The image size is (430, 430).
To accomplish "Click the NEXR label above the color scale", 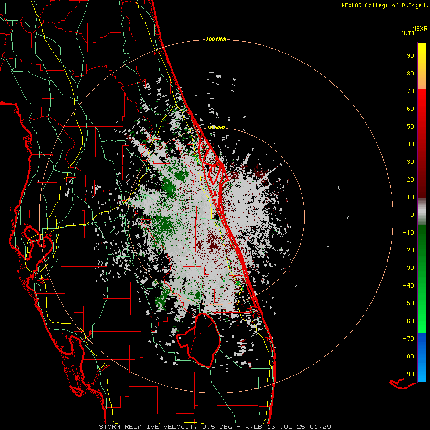I will point(419,29).
